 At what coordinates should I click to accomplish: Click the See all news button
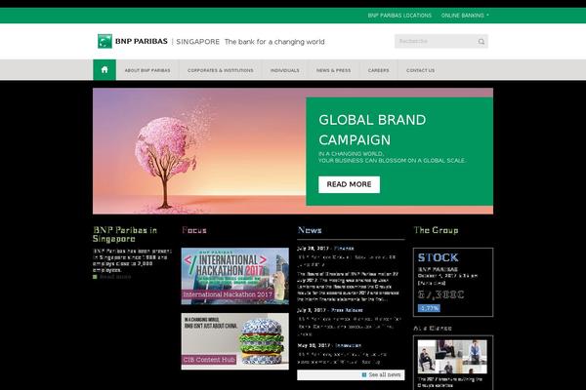pos(351,374)
